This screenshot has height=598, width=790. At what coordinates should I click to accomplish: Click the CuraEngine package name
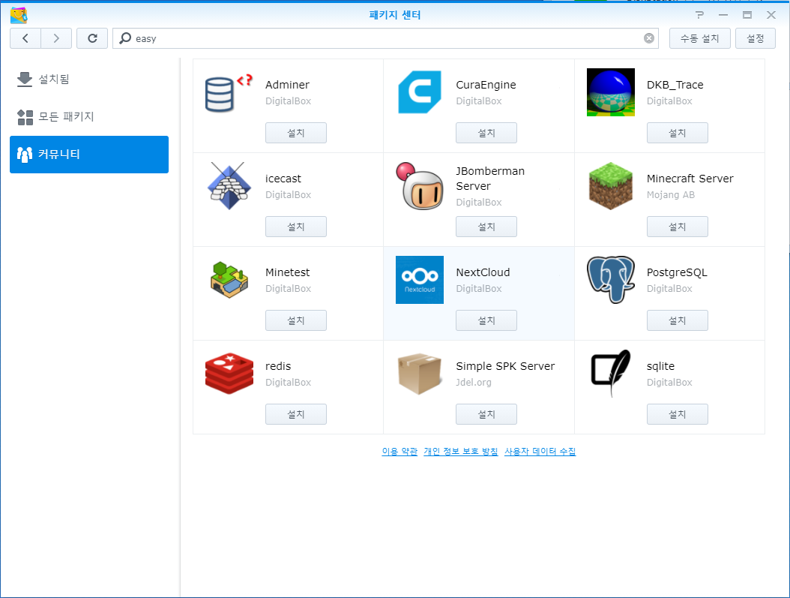[x=486, y=85]
